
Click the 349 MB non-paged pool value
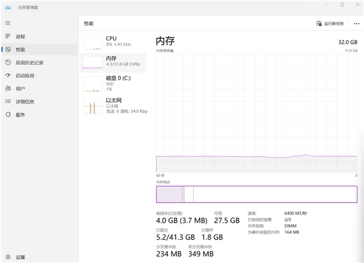click(x=201, y=254)
